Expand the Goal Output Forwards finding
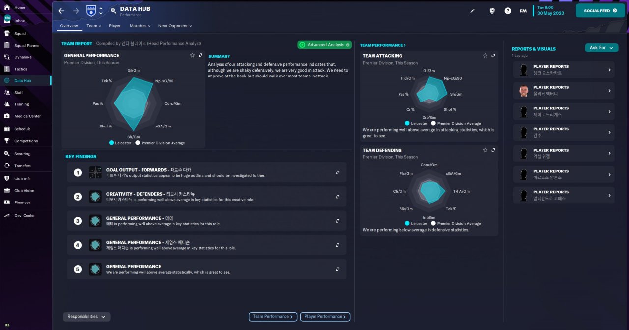The image size is (629, 330). 338,173
